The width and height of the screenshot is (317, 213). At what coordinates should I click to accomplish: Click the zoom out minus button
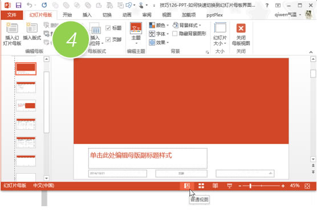[240, 186]
